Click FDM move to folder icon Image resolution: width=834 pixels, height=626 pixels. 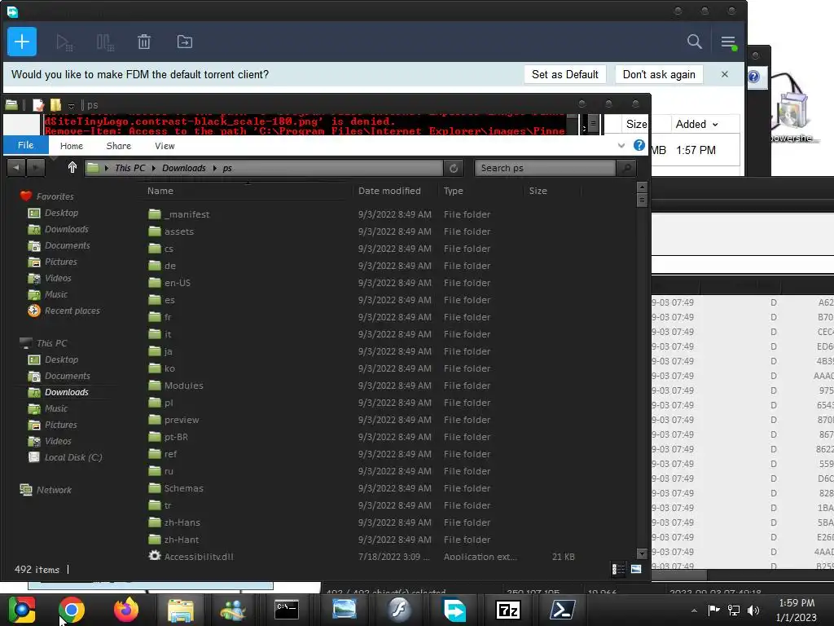(185, 42)
